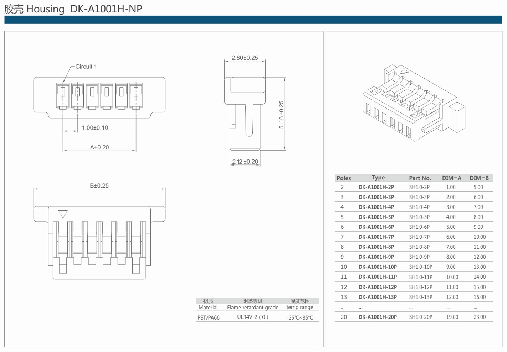
Task: Select the DK-A1001H-20P row type
Action: coord(378,317)
